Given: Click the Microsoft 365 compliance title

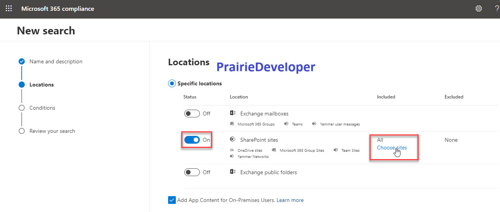Looking at the screenshot, I should (x=58, y=8).
